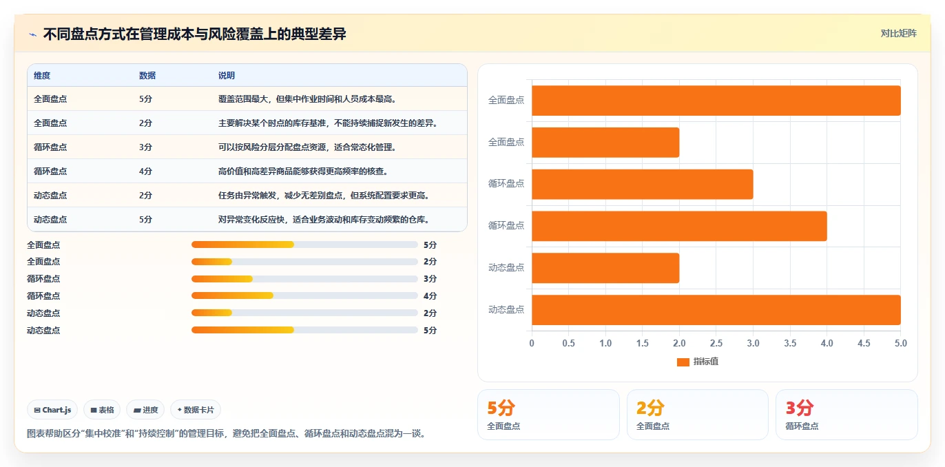The width and height of the screenshot is (945, 467).
Task: Select the 进度 tag
Action: [146, 410]
